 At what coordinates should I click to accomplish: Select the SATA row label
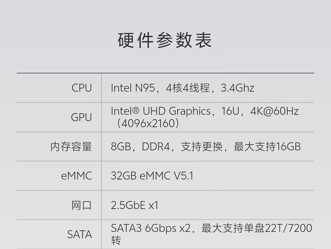(x=79, y=235)
